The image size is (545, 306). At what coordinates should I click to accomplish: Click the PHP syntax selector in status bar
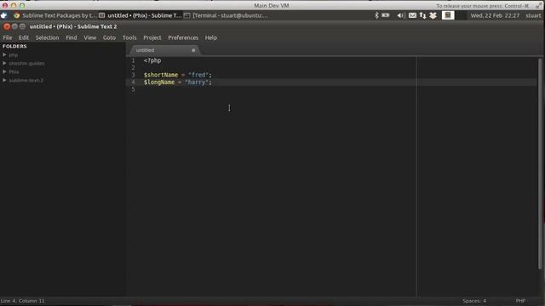(520, 301)
